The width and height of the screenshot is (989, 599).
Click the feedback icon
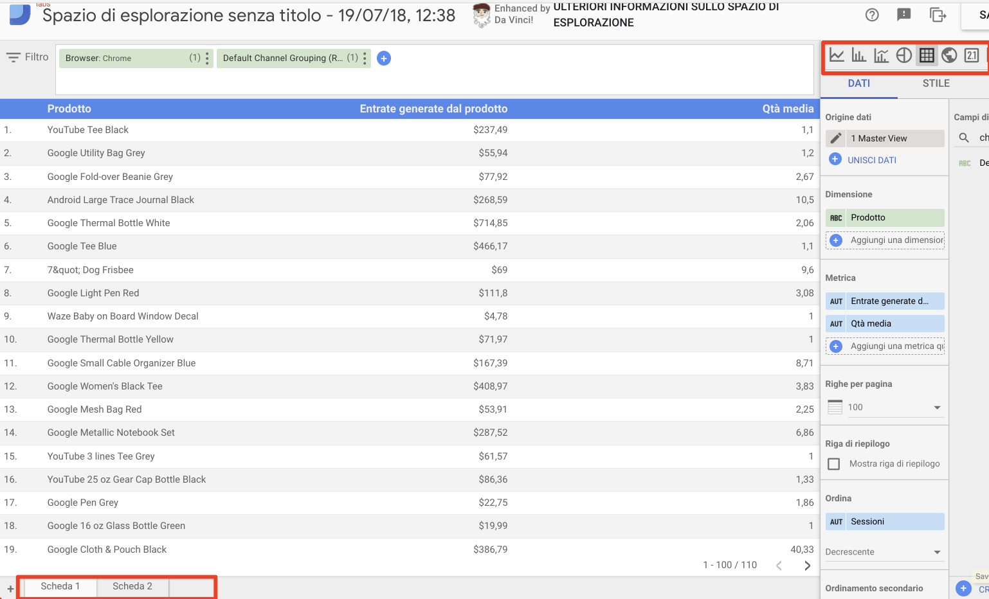coord(904,14)
